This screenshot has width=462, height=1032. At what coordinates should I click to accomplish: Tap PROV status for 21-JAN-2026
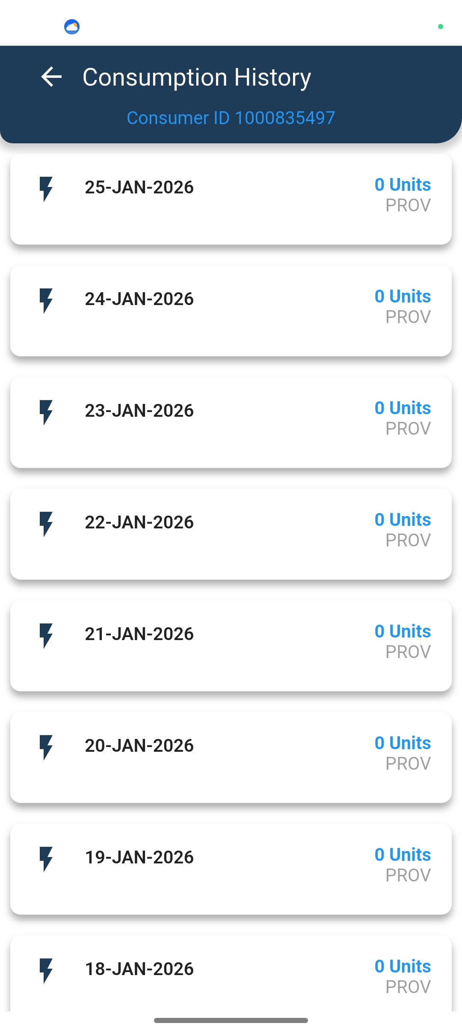click(x=408, y=652)
